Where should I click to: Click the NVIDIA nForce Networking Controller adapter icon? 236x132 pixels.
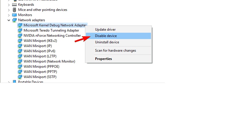20,36
